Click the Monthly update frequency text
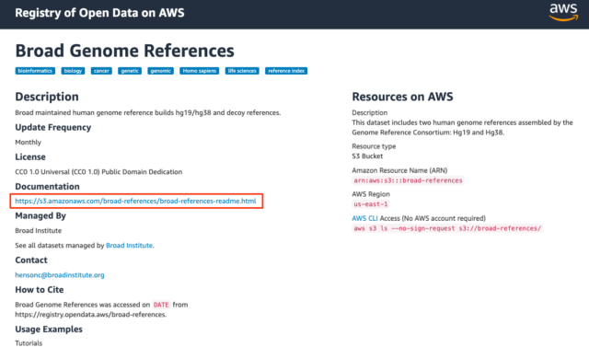Image resolution: width=589 pixels, height=347 pixels. [x=29, y=143]
